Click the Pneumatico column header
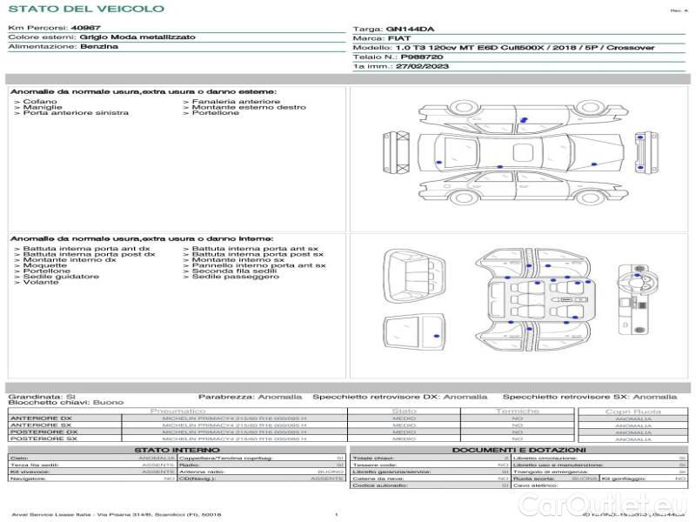This screenshot has width=696, height=522. [x=177, y=411]
